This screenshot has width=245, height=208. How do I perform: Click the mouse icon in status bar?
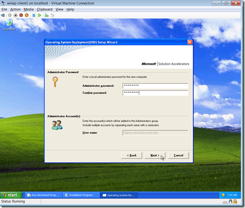tap(231, 202)
